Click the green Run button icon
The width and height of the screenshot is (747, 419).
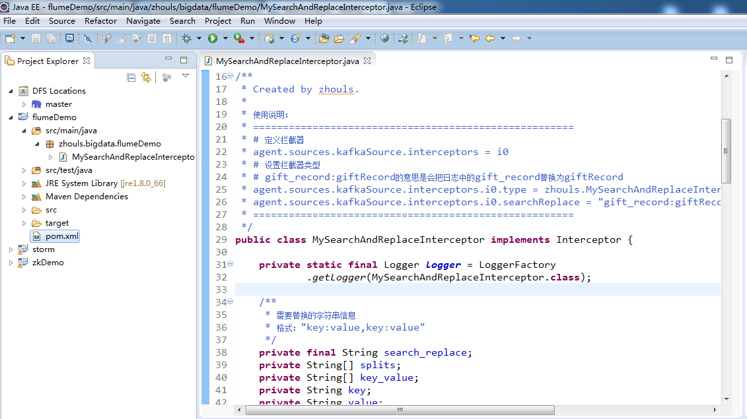tap(213, 38)
